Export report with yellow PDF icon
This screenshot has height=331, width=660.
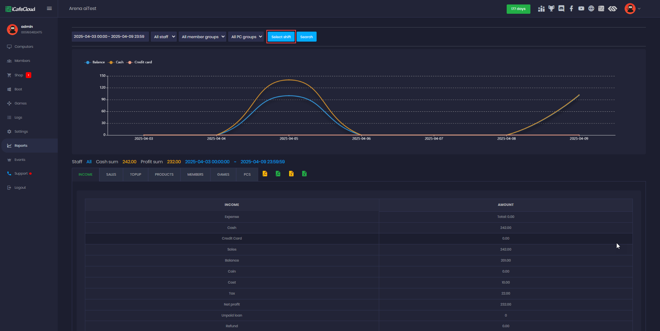click(x=265, y=174)
